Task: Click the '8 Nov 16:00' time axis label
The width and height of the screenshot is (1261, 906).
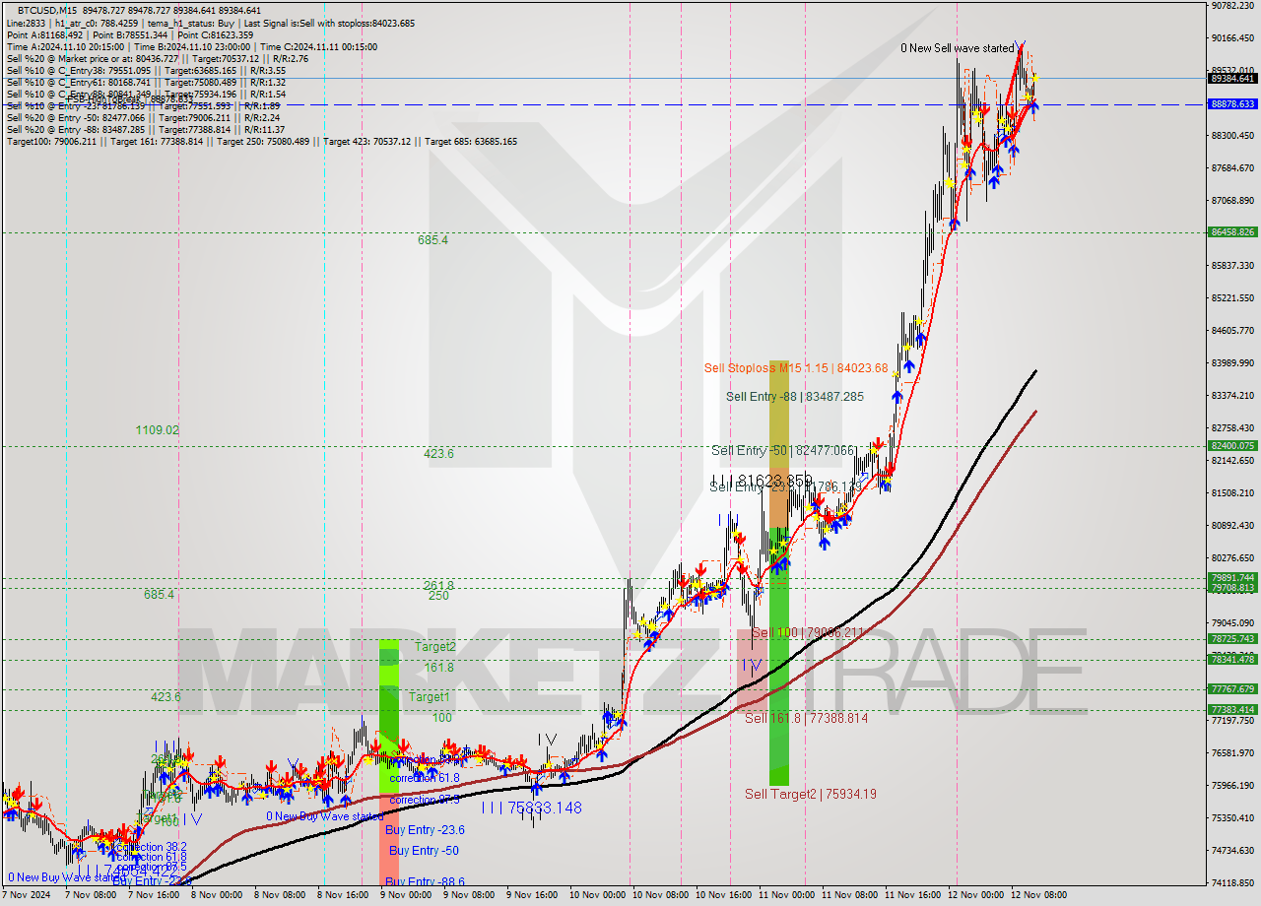Action: point(341,895)
